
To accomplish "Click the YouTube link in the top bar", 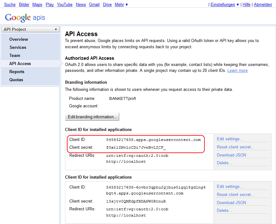I will pos(65,4).
